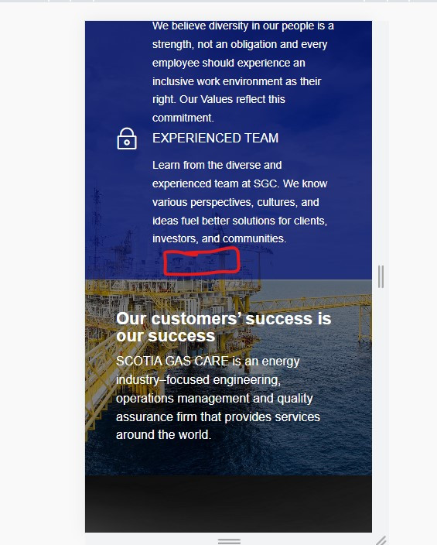
Task: Click the right-edge viewport width handle
Action: coord(381,276)
